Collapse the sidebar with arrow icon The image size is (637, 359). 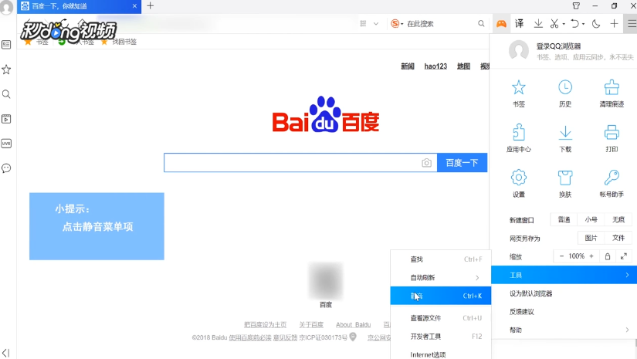(x=5, y=353)
